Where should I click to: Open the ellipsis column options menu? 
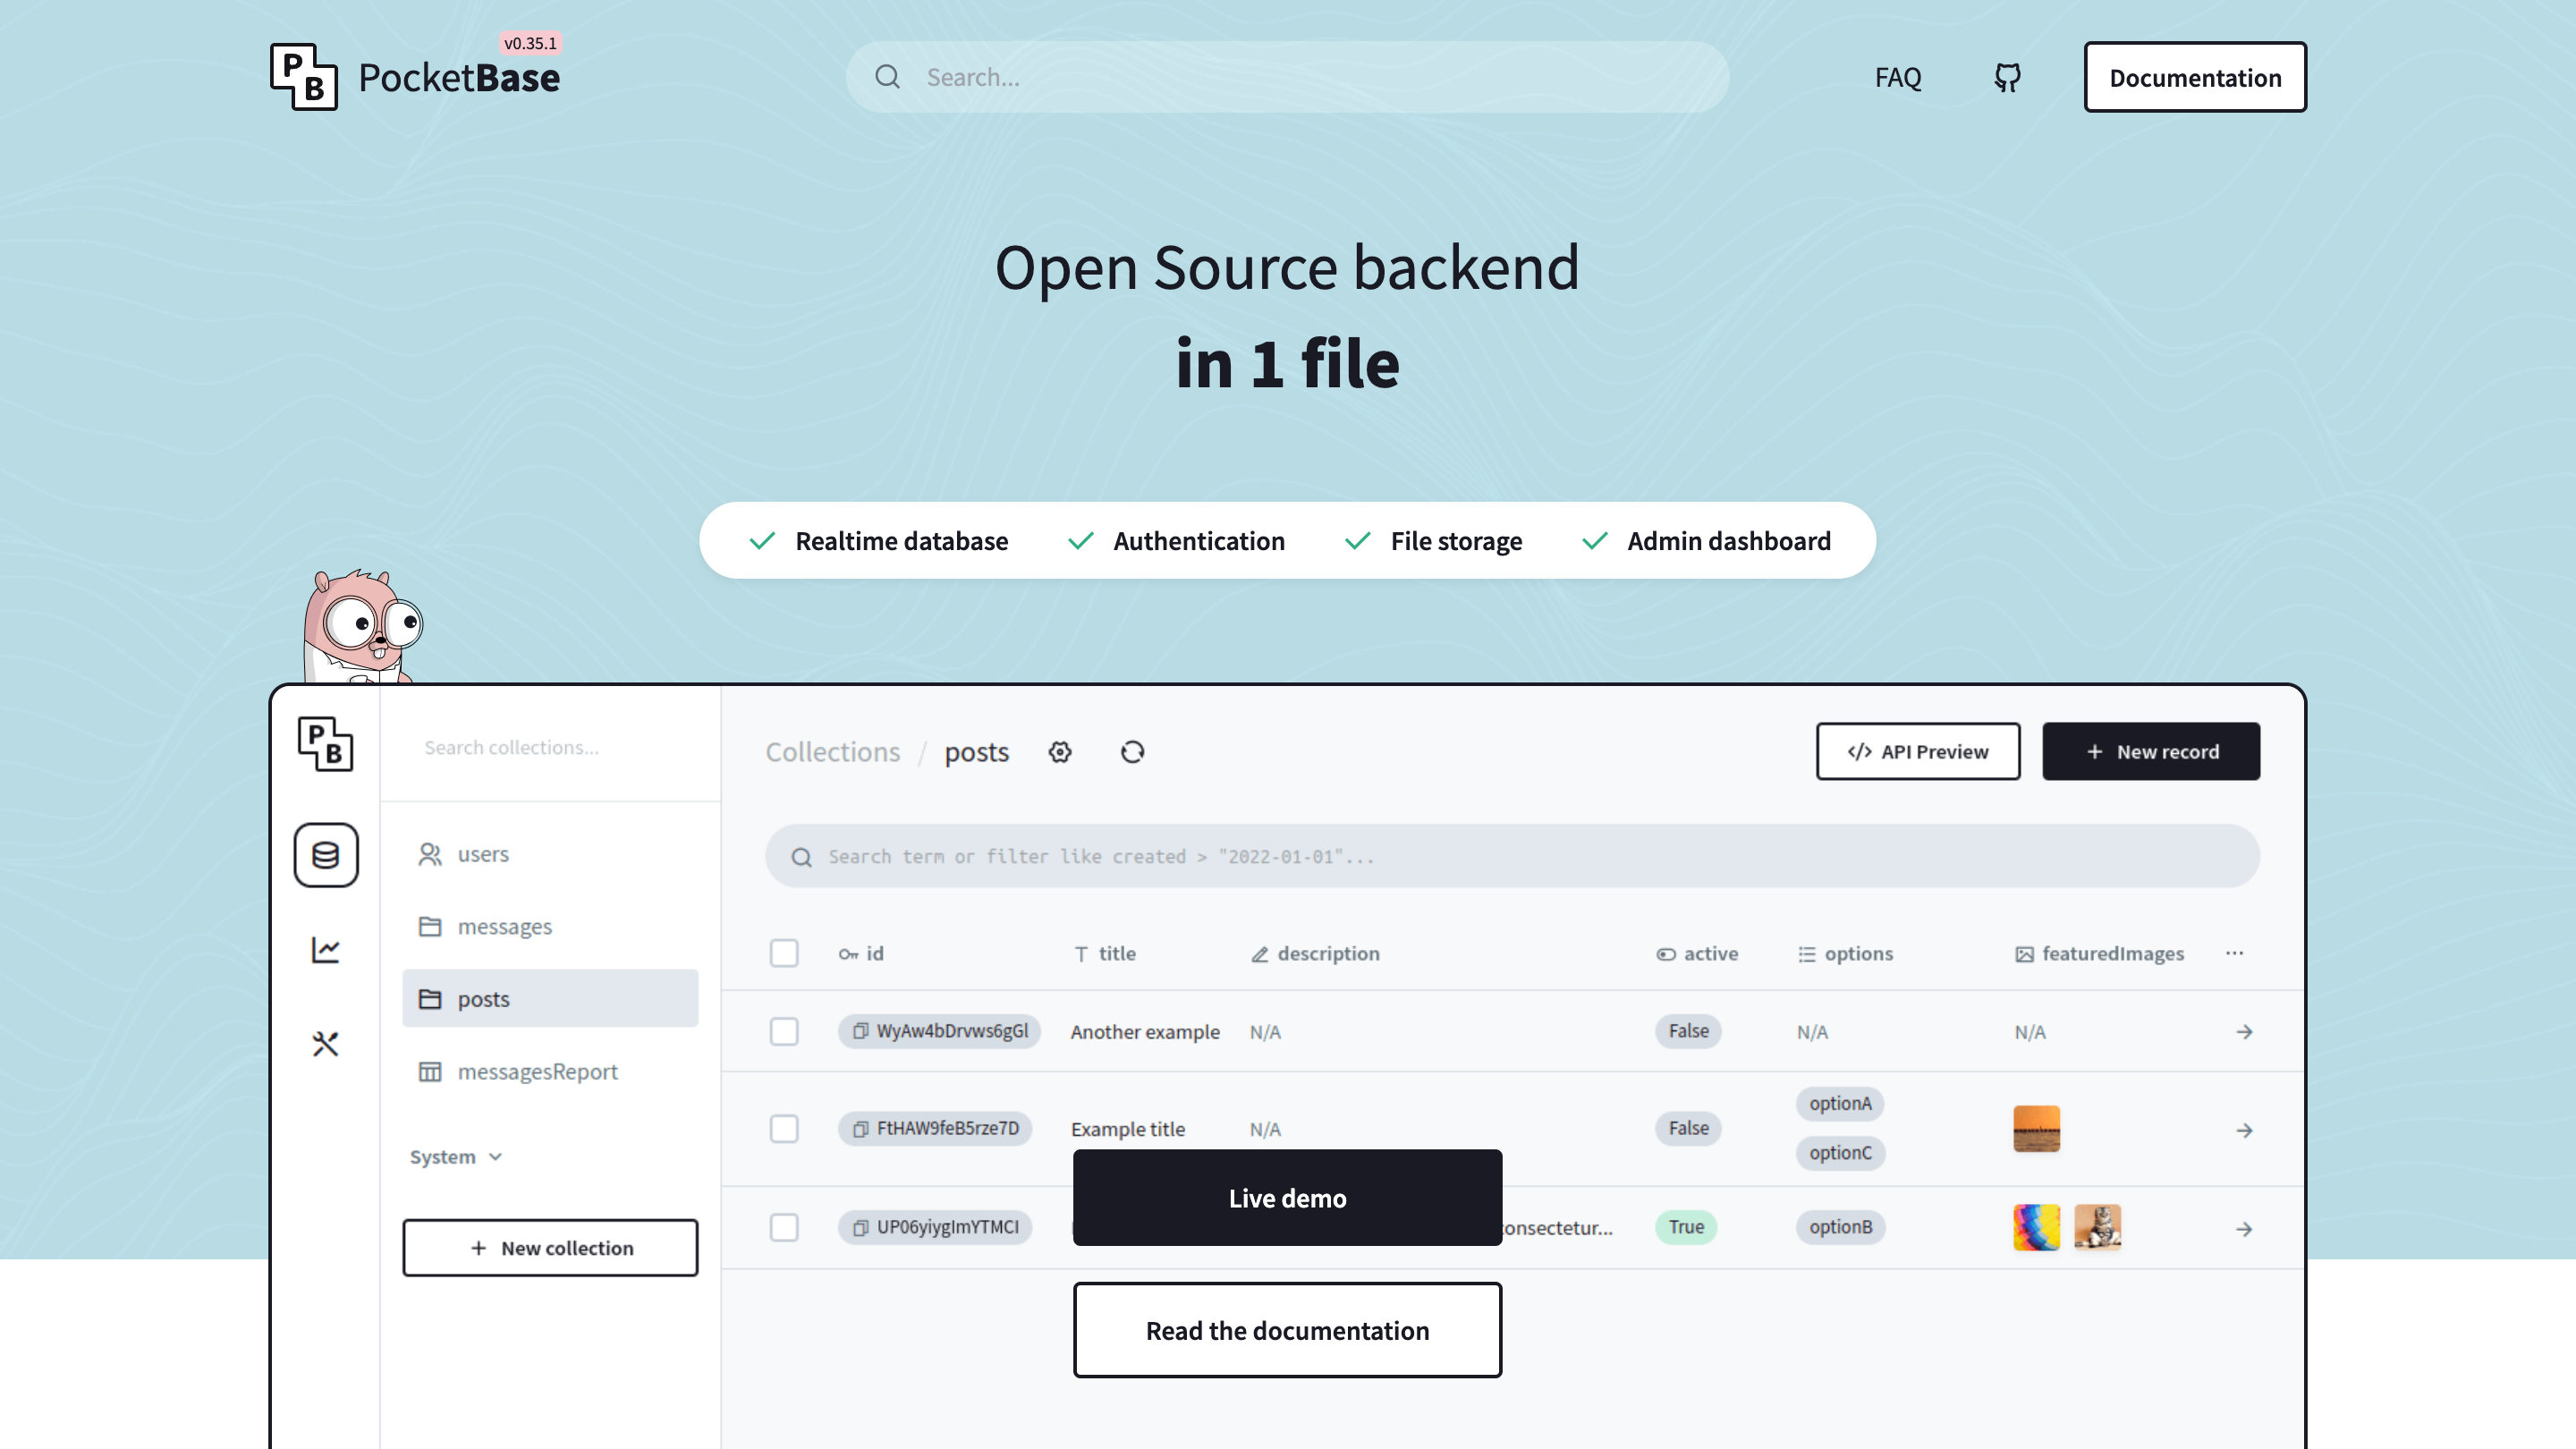point(2236,953)
